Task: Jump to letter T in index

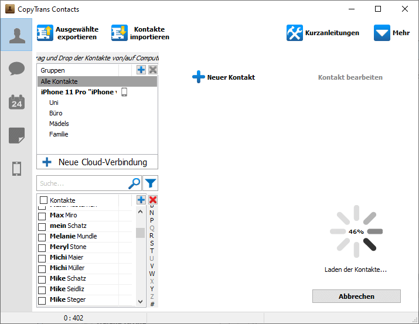Action: 152,251
